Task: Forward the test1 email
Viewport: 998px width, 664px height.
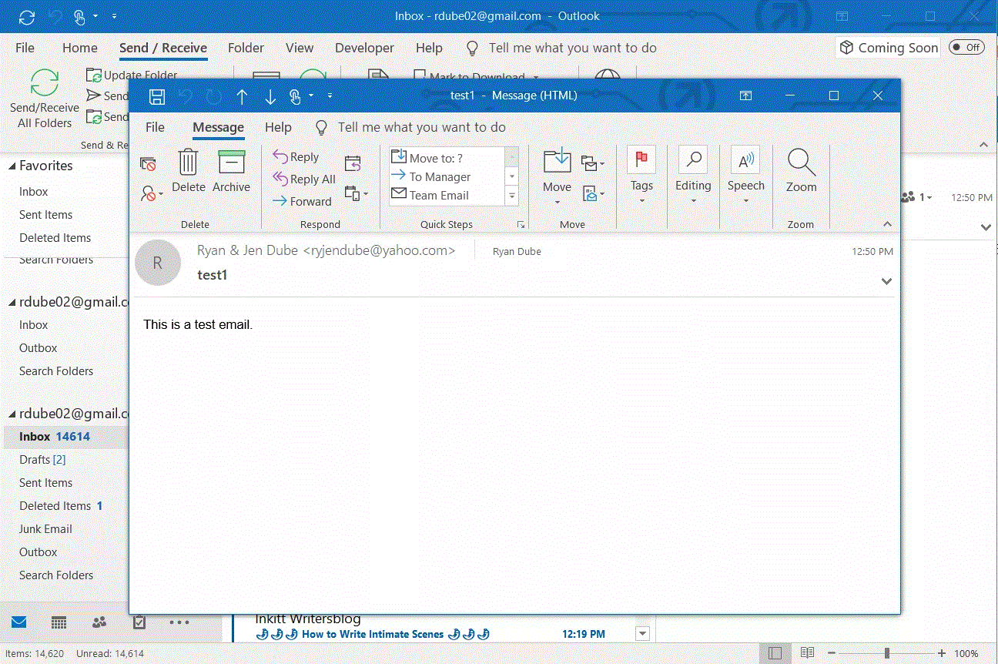Action: pos(302,201)
